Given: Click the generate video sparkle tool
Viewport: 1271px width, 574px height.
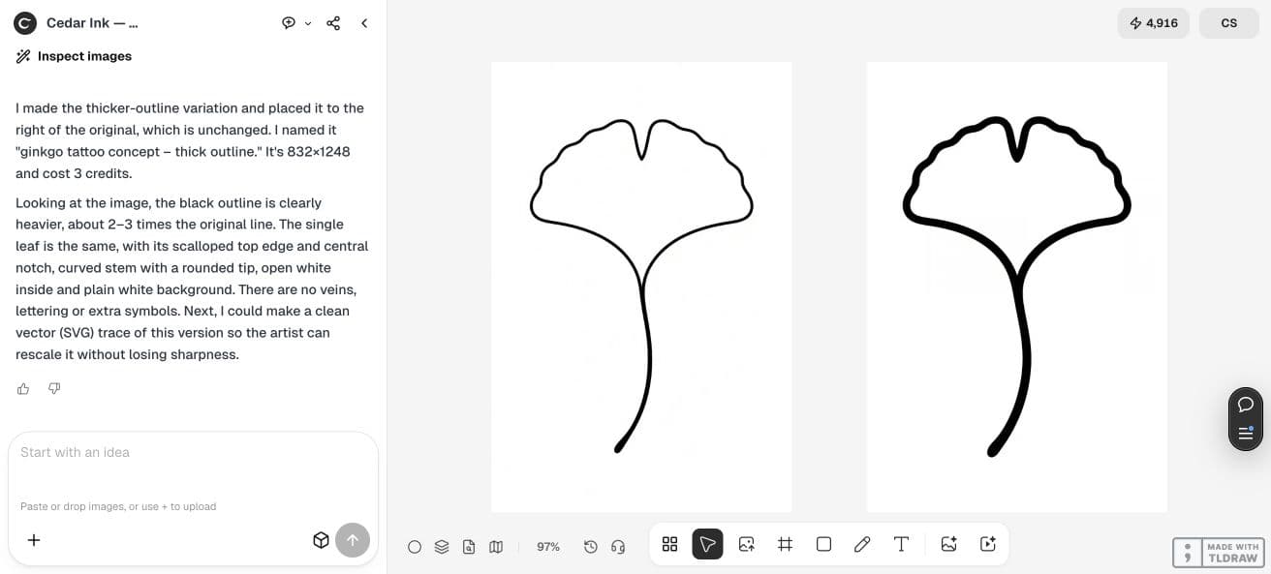Looking at the screenshot, I should pos(988,544).
